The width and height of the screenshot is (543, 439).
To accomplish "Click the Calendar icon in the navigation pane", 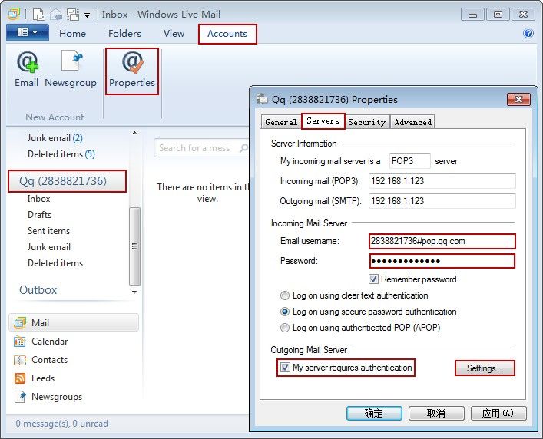I will (20, 342).
